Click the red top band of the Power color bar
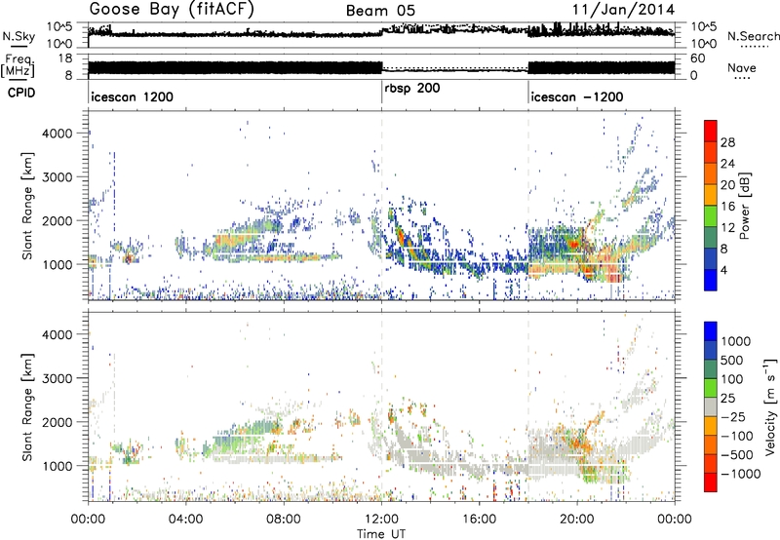Viewport: 780px width, 540px height. 711,131
